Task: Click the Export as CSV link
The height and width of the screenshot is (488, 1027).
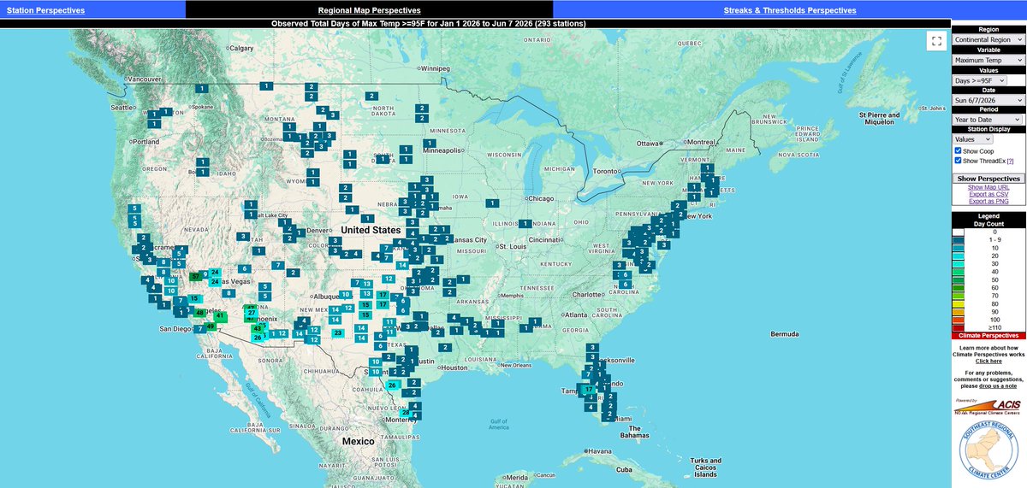Action: tap(988, 194)
